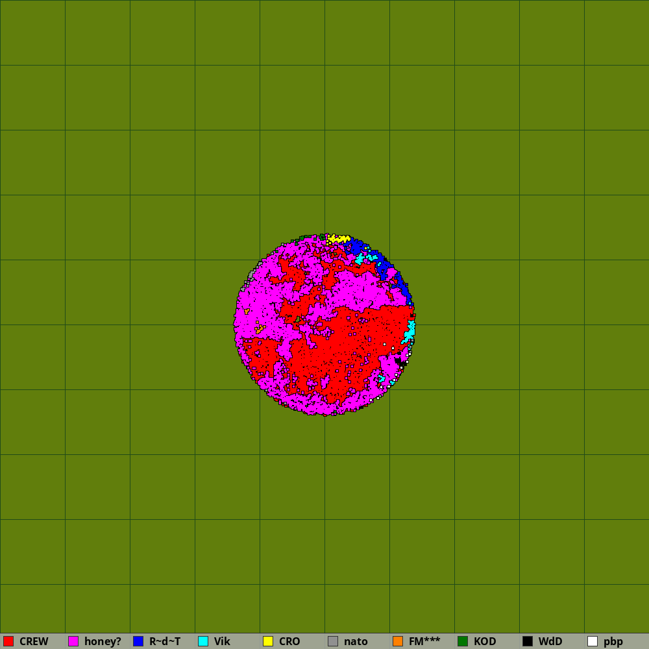Select the FM*** legend label
This screenshot has height=649, width=649.
pyautogui.click(x=424, y=642)
